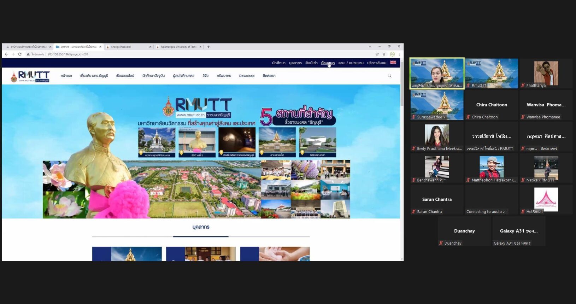Select the Phatthariya participant tile
This screenshot has height=304, width=576.
546,74
